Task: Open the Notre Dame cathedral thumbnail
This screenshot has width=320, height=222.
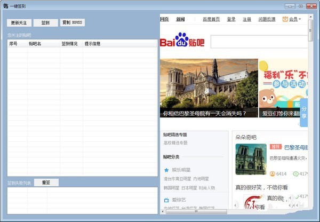Action: point(251,159)
